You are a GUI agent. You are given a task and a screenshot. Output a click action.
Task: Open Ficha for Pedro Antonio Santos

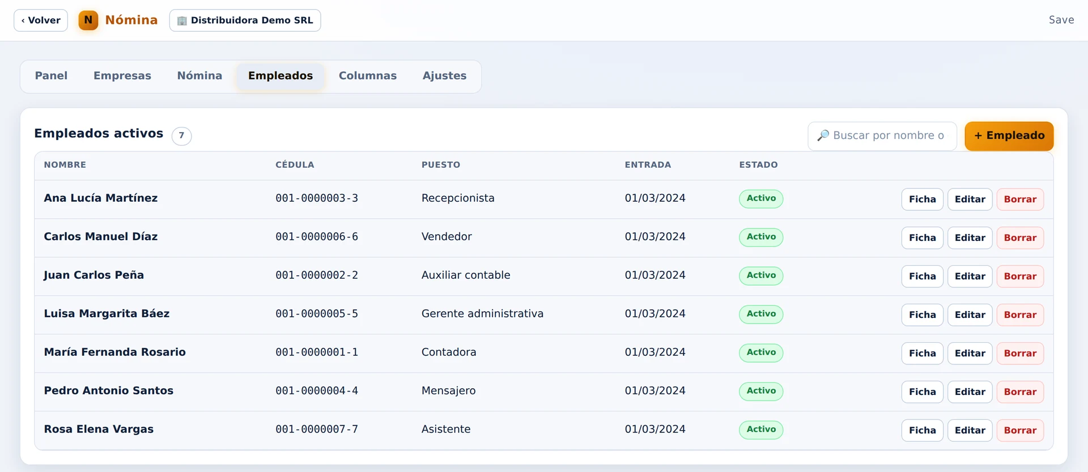[923, 392]
